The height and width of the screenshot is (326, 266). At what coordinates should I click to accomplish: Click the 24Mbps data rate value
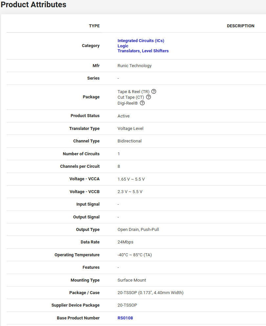coord(125,242)
